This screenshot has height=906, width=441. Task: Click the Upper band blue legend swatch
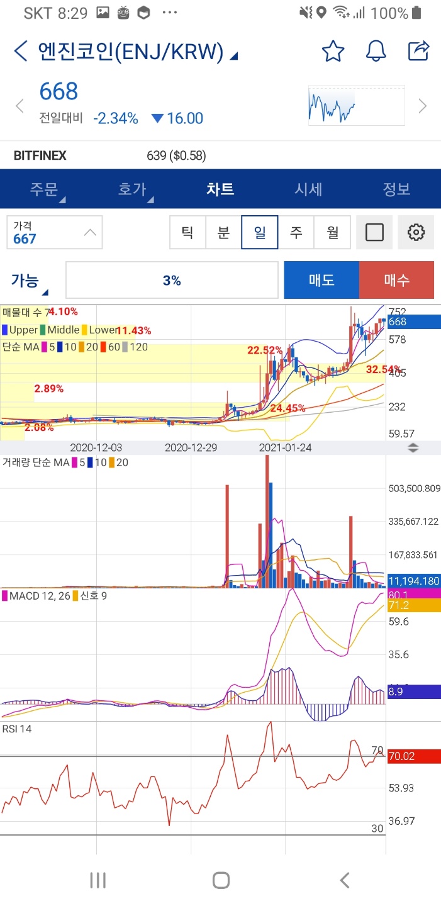(5, 330)
